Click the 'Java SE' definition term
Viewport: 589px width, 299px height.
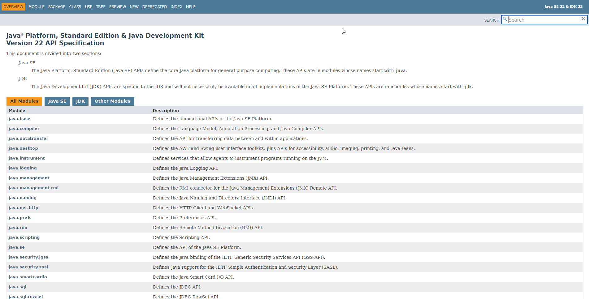(27, 63)
